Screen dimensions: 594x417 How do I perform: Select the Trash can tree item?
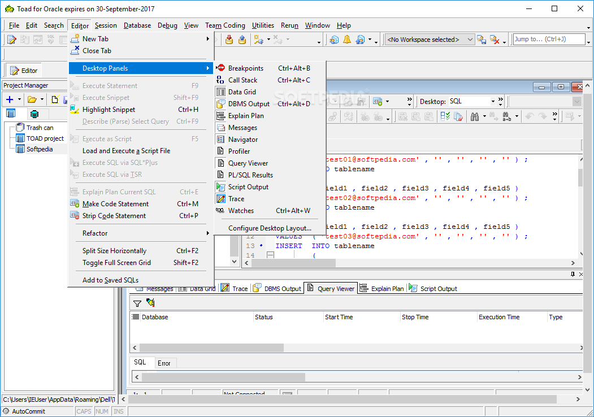click(x=40, y=128)
